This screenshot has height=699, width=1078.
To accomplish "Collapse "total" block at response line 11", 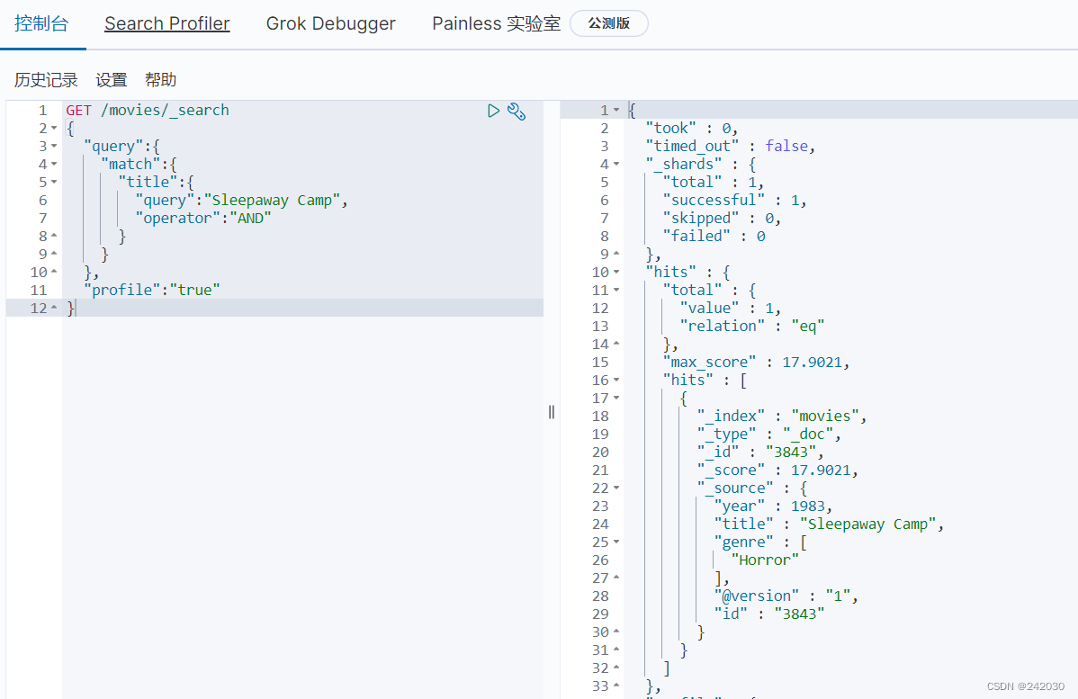I will coord(616,290).
